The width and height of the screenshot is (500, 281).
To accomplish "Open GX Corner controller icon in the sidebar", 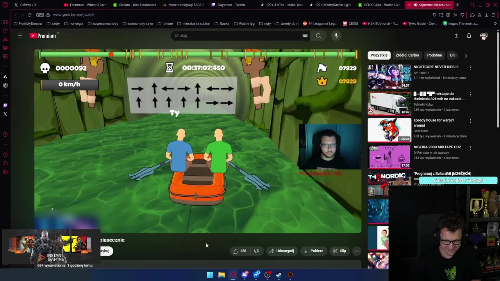I will coord(5,22).
